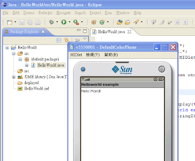The height and width of the screenshot is (161, 195).
Task: Minimize the Package Explorer view
Action: coord(79,30)
